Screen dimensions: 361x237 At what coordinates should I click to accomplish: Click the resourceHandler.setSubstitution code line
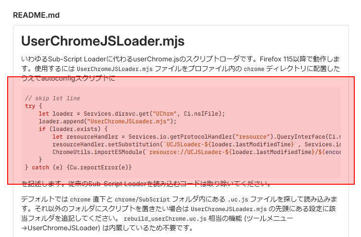197,144
